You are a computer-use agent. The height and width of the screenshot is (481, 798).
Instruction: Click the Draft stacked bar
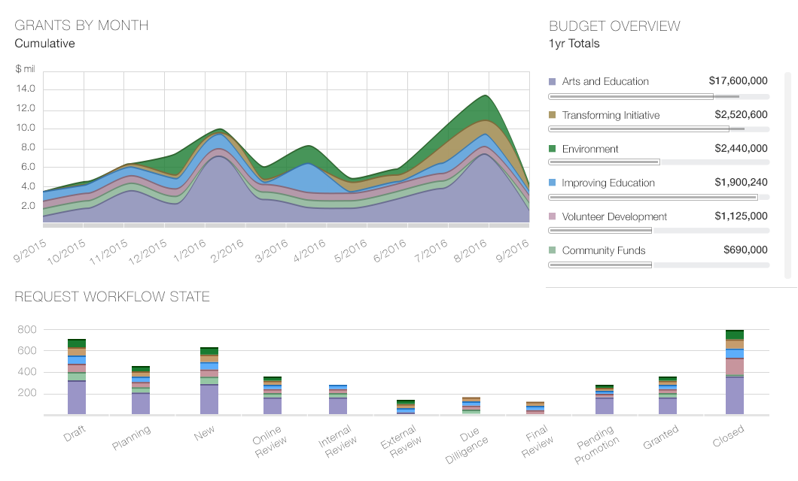77,377
